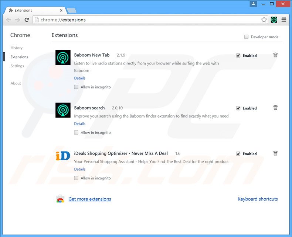This screenshot has width=292, height=237.
Task: Remove Baboom search using its trash icon
Action: coord(275,108)
